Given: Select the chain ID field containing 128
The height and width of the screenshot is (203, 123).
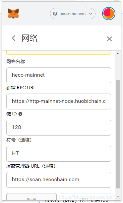Looking at the screenshot, I should (x=59, y=128).
